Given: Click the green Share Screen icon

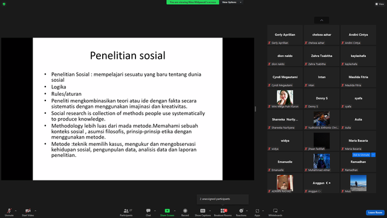Looking at the screenshot, I should point(167,211).
